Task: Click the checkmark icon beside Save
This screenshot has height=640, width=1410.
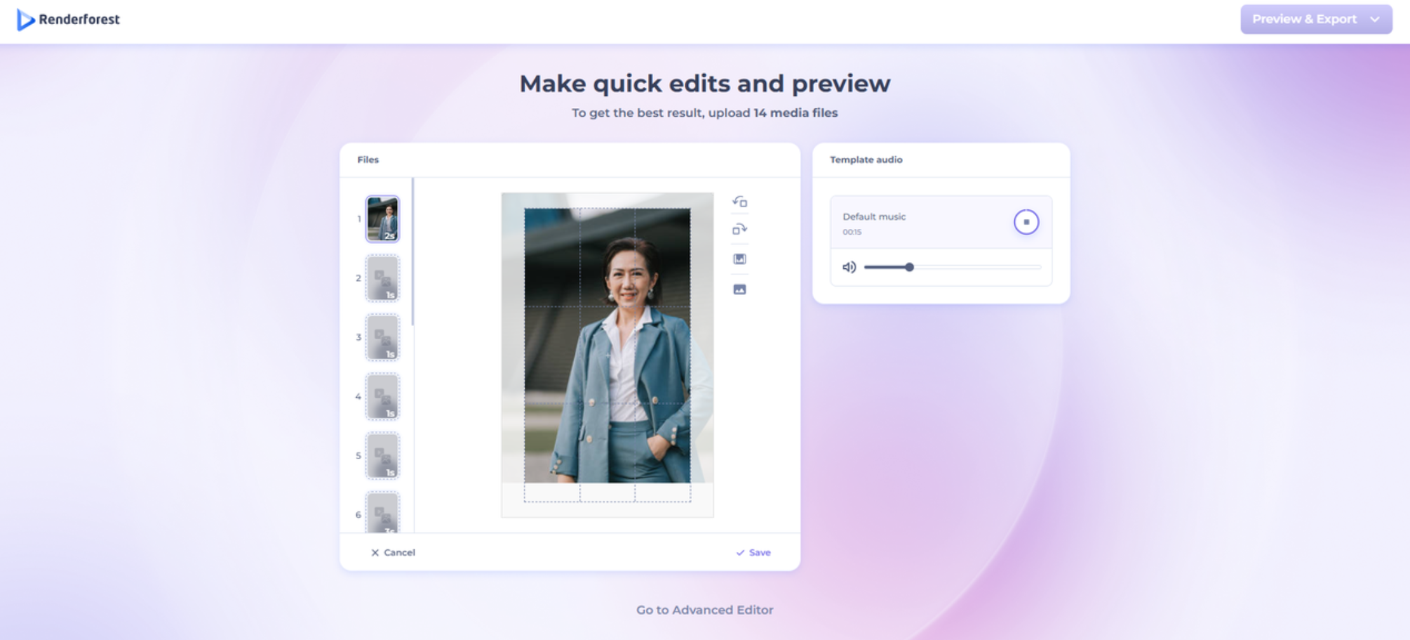Action: pyautogui.click(x=740, y=552)
